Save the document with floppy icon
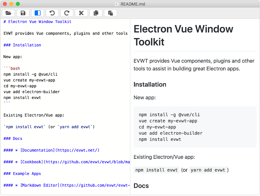 coord(23,13)
